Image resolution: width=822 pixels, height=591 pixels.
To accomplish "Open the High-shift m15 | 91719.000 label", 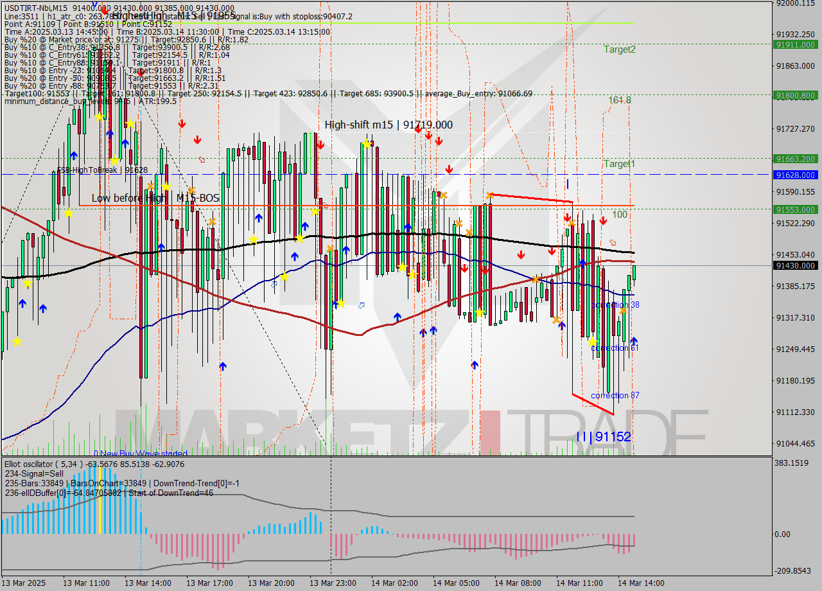I will point(388,125).
